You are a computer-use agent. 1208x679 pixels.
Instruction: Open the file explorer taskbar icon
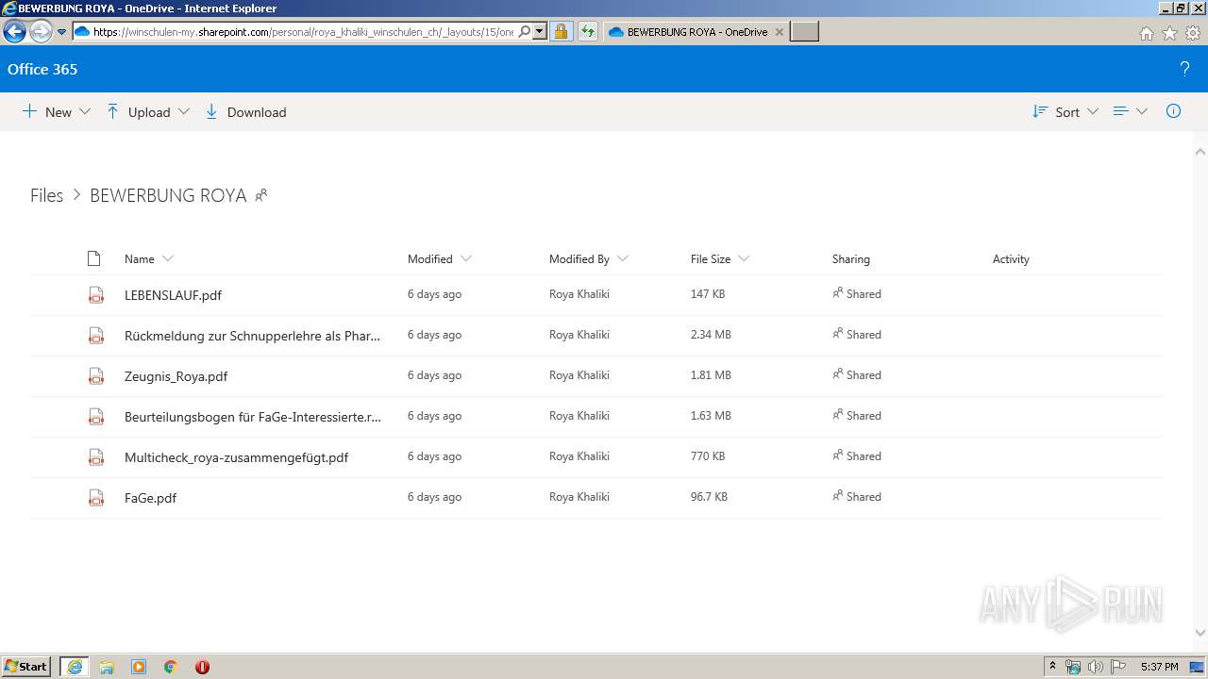coord(107,667)
